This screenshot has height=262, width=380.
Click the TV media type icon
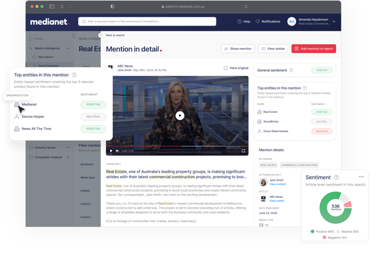[261, 225]
